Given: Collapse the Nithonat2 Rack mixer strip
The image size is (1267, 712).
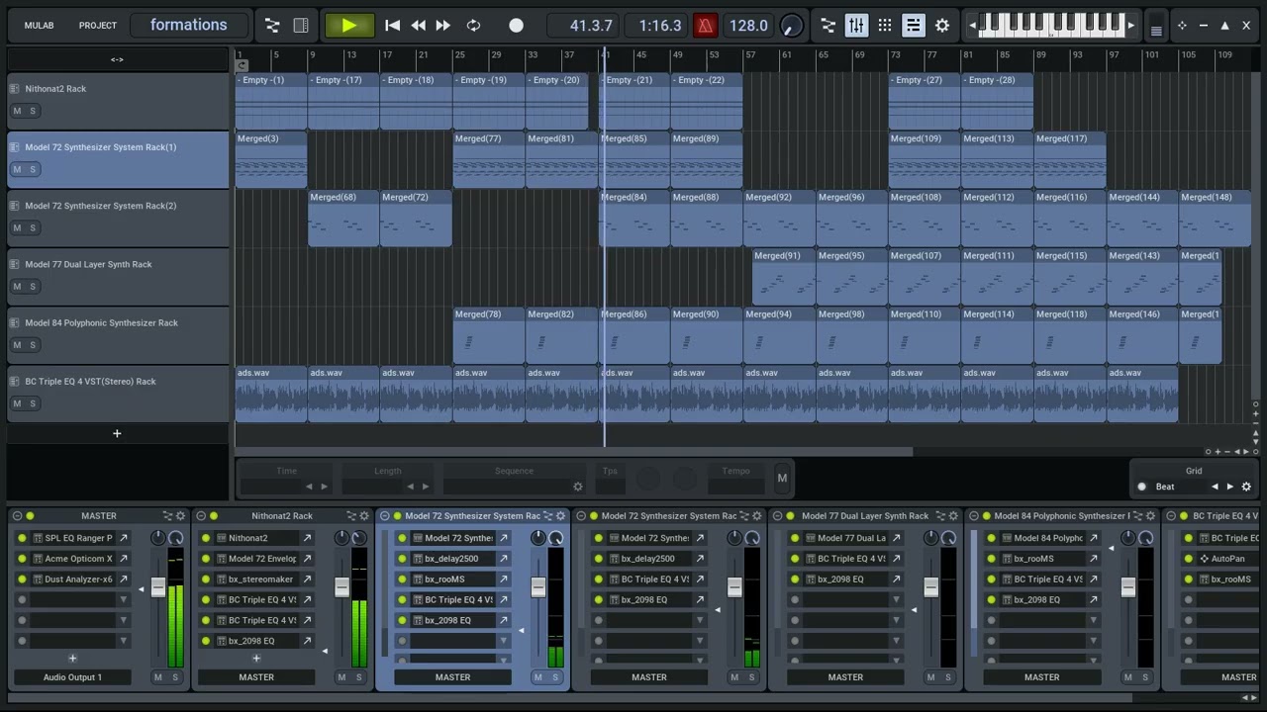Looking at the screenshot, I should [200, 515].
